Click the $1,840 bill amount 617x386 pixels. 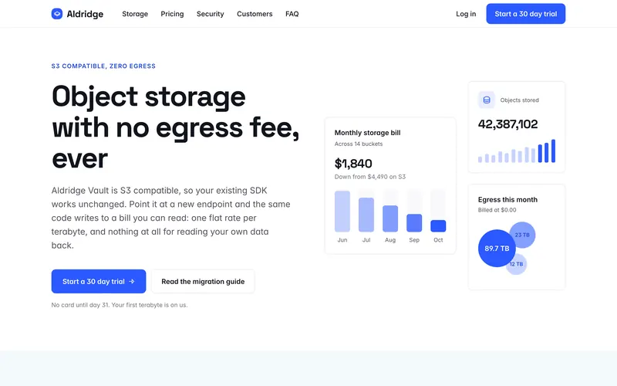click(353, 164)
